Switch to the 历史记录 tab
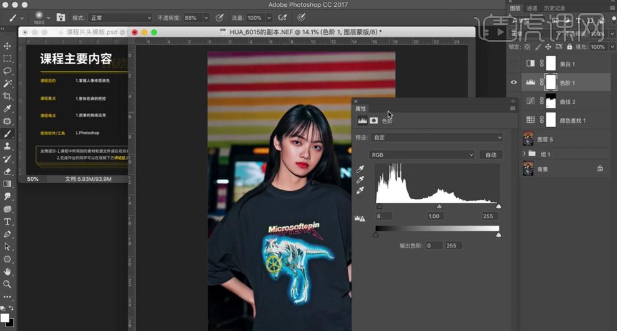This screenshot has width=617, height=331. 554,8
